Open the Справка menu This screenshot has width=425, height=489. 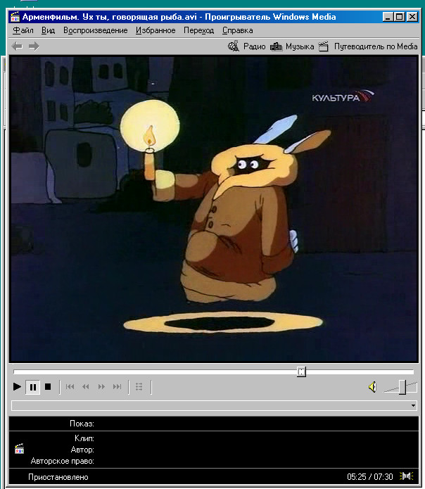[238, 30]
